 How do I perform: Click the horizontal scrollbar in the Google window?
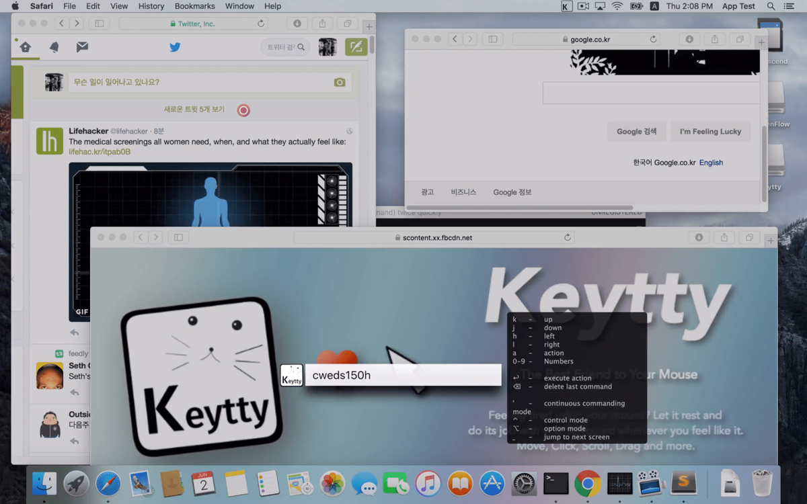[x=518, y=208]
